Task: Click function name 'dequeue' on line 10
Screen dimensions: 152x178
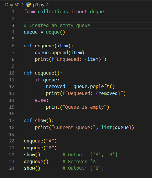Action: 44,73
